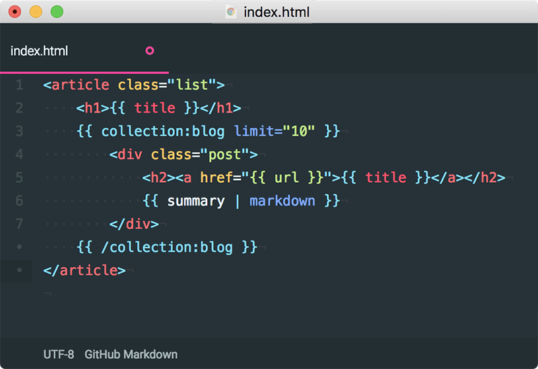This screenshot has width=538, height=369.
Task: Maximize the window with the green button
Action: 57,12
